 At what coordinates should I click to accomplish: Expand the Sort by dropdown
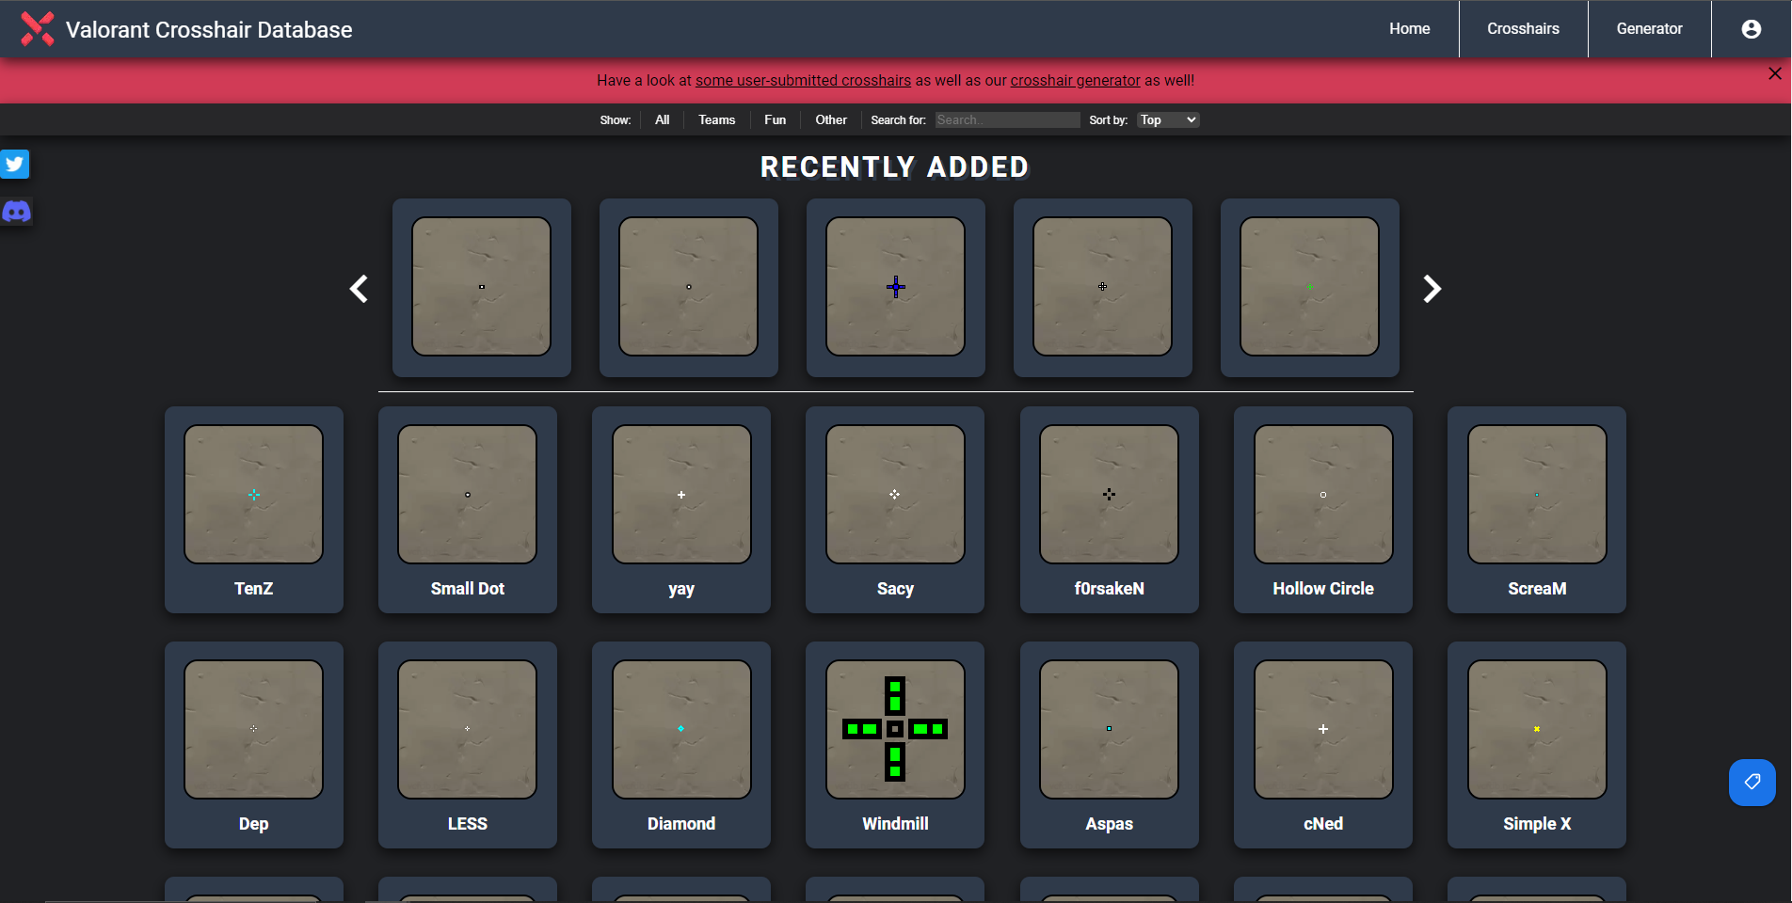click(1167, 120)
